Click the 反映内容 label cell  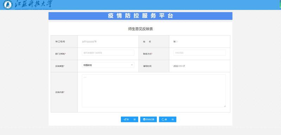pos(64,92)
